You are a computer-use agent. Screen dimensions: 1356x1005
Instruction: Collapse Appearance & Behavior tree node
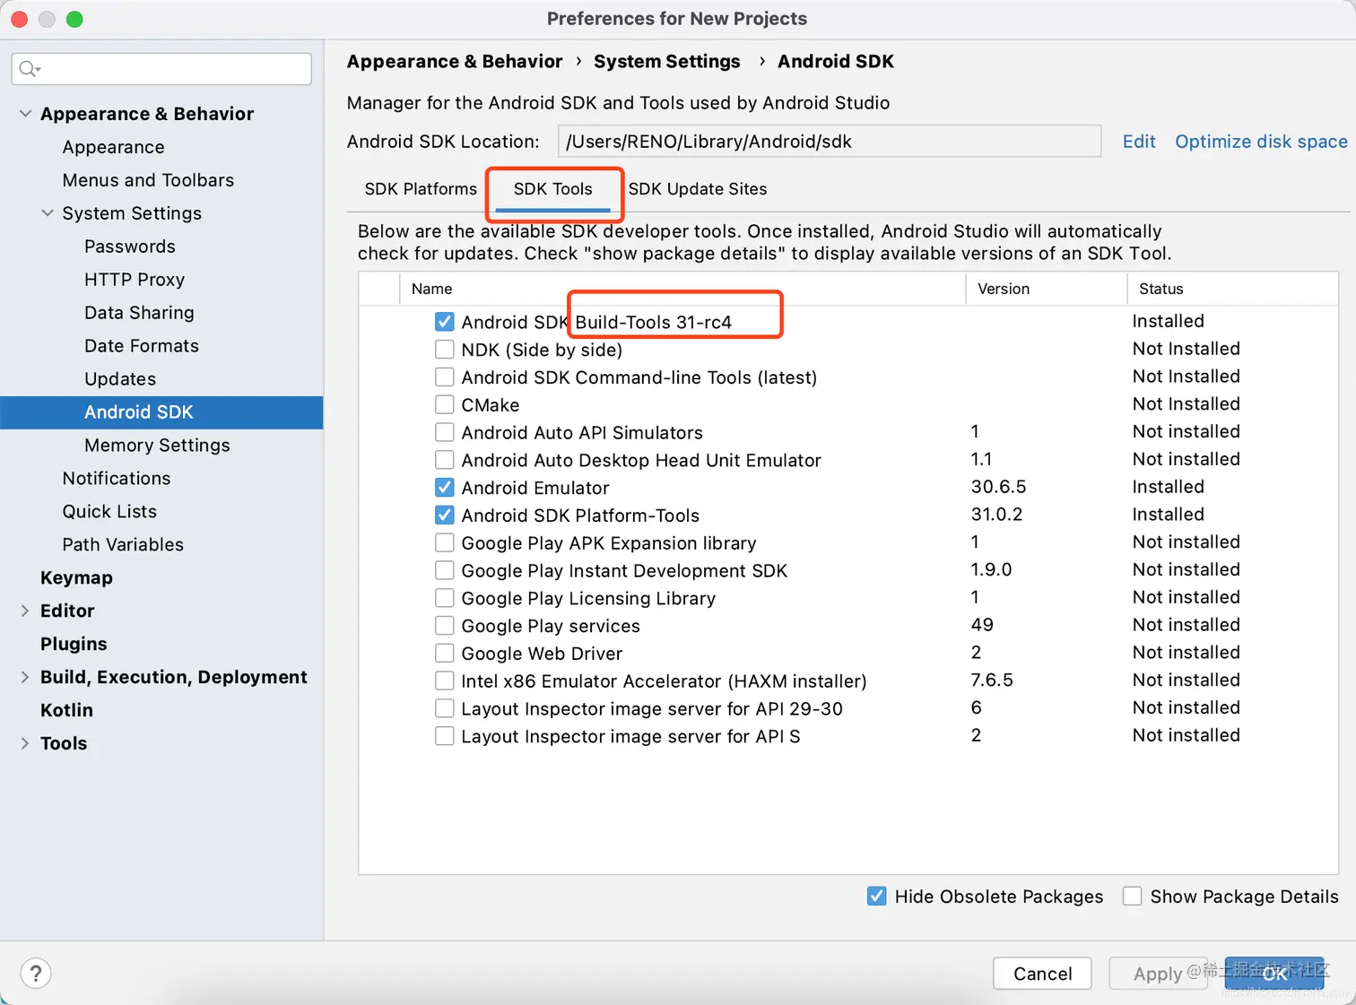[x=25, y=114]
